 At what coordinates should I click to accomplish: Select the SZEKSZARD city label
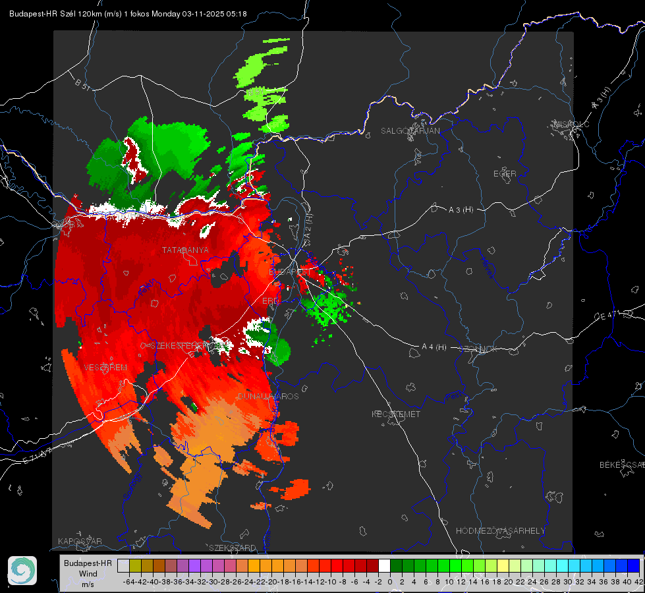[x=233, y=548]
